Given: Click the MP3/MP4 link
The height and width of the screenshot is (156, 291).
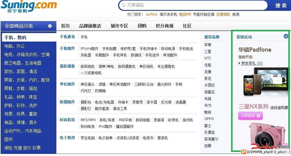Looking at the screenshot, I should click(x=88, y=120).
